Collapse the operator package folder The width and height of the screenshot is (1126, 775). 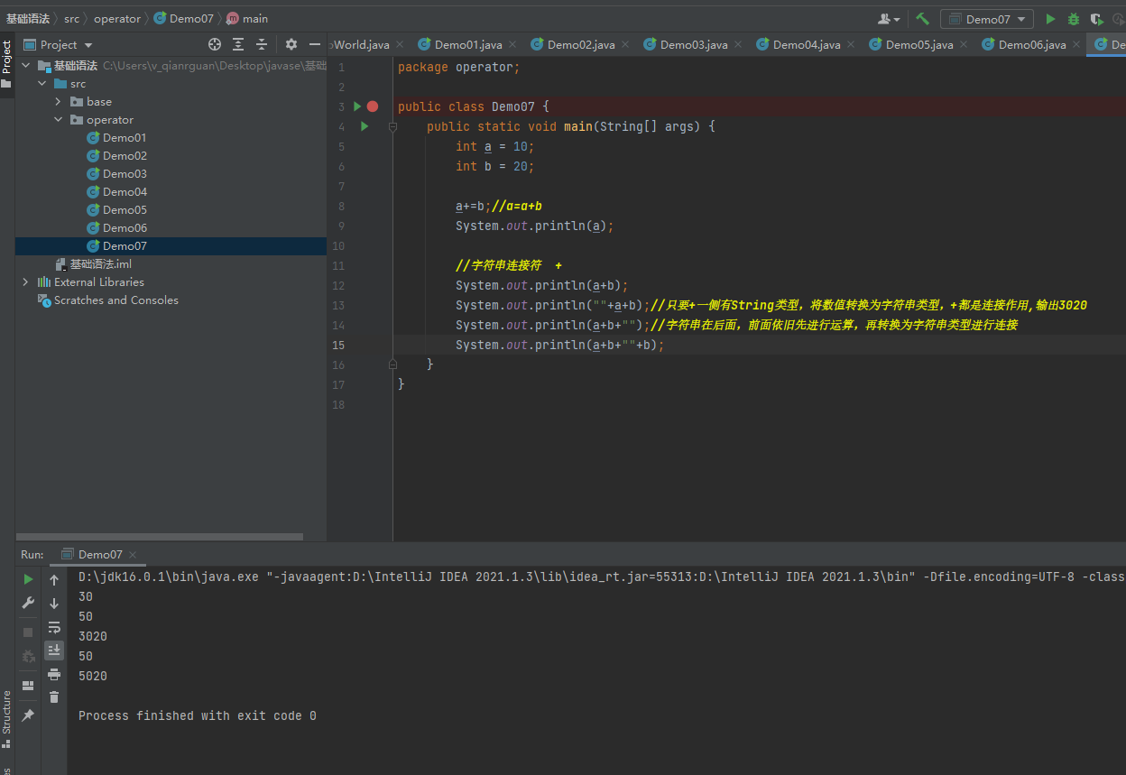(x=58, y=120)
